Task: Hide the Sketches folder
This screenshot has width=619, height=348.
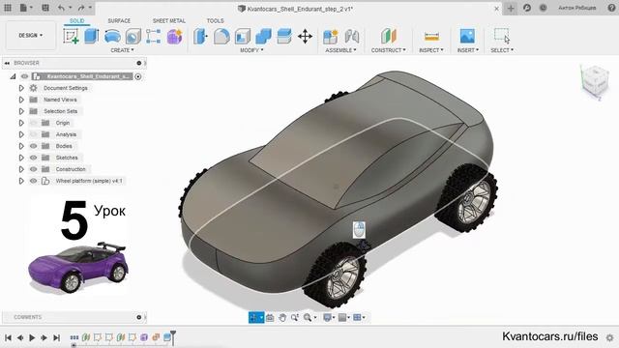Action: pyautogui.click(x=34, y=158)
